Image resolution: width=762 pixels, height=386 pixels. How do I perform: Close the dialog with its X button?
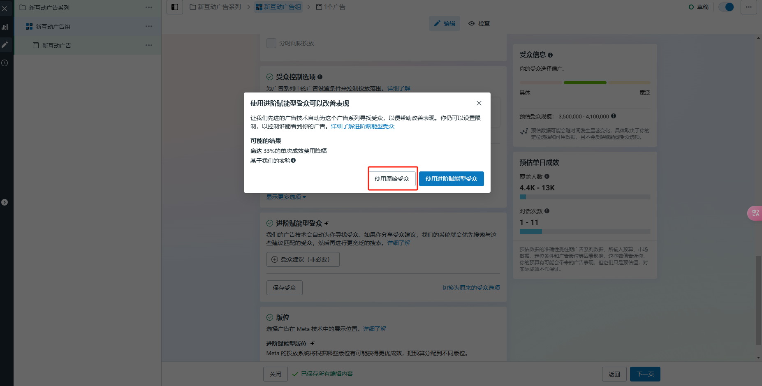point(479,103)
